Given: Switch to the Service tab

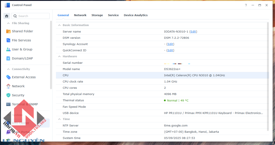Looking at the screenshot, I should point(113,15).
